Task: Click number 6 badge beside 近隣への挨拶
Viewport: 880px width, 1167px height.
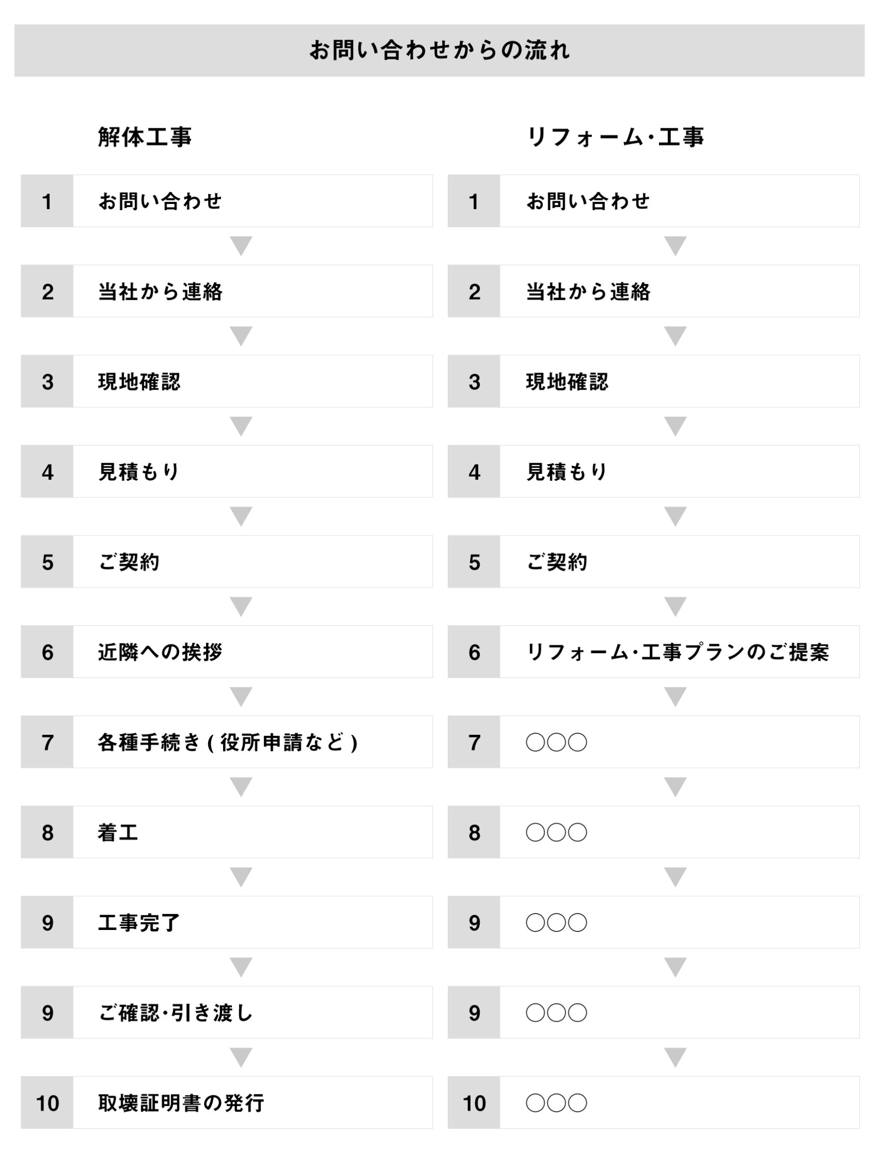Action: pyautogui.click(x=48, y=652)
